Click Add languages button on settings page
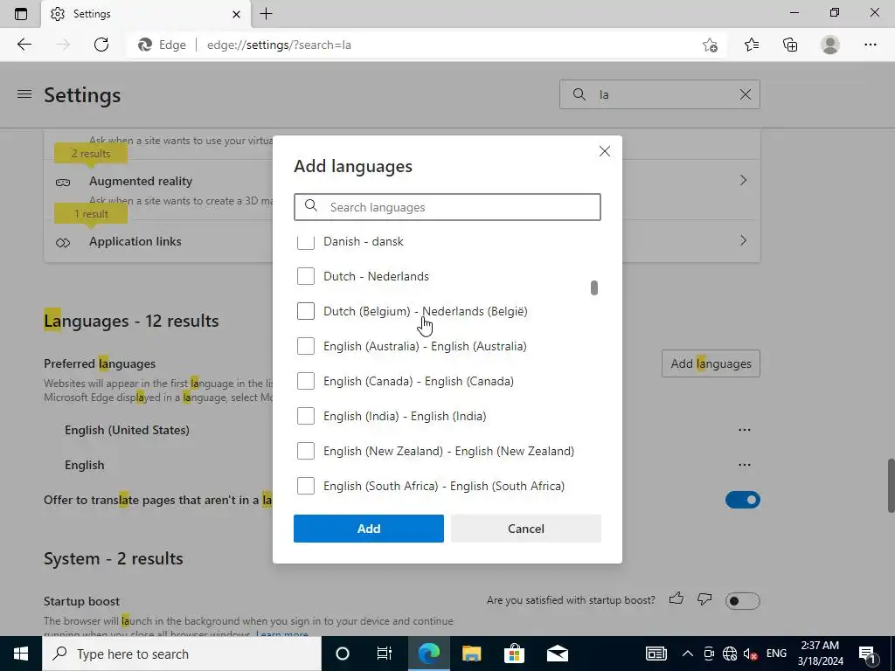This screenshot has height=671, width=895. click(x=711, y=363)
